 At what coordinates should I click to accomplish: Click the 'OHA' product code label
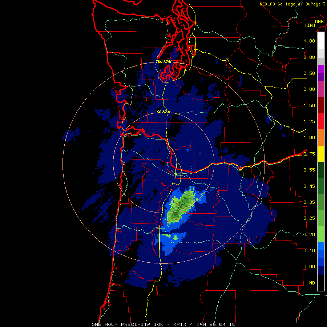pyautogui.click(x=319, y=22)
